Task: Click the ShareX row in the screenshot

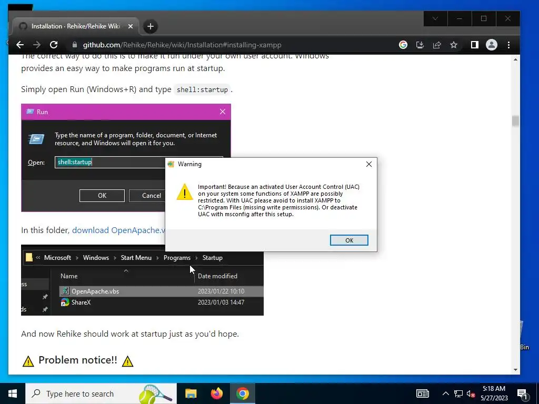Action: pyautogui.click(x=161, y=302)
